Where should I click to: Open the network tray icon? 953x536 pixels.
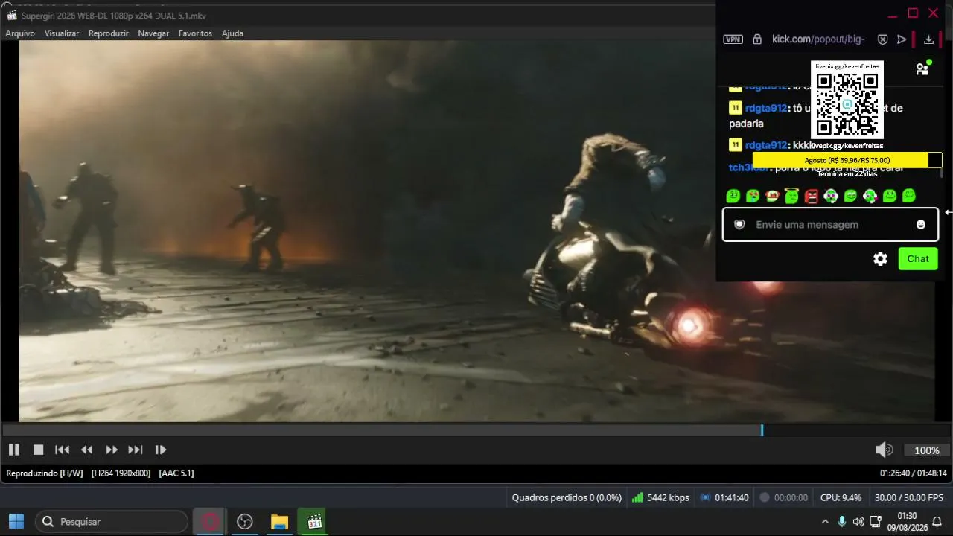coord(876,522)
